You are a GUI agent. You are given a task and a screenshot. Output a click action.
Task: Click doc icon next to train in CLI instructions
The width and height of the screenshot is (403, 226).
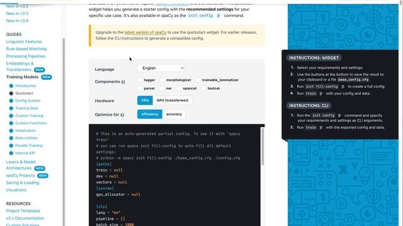(321, 127)
